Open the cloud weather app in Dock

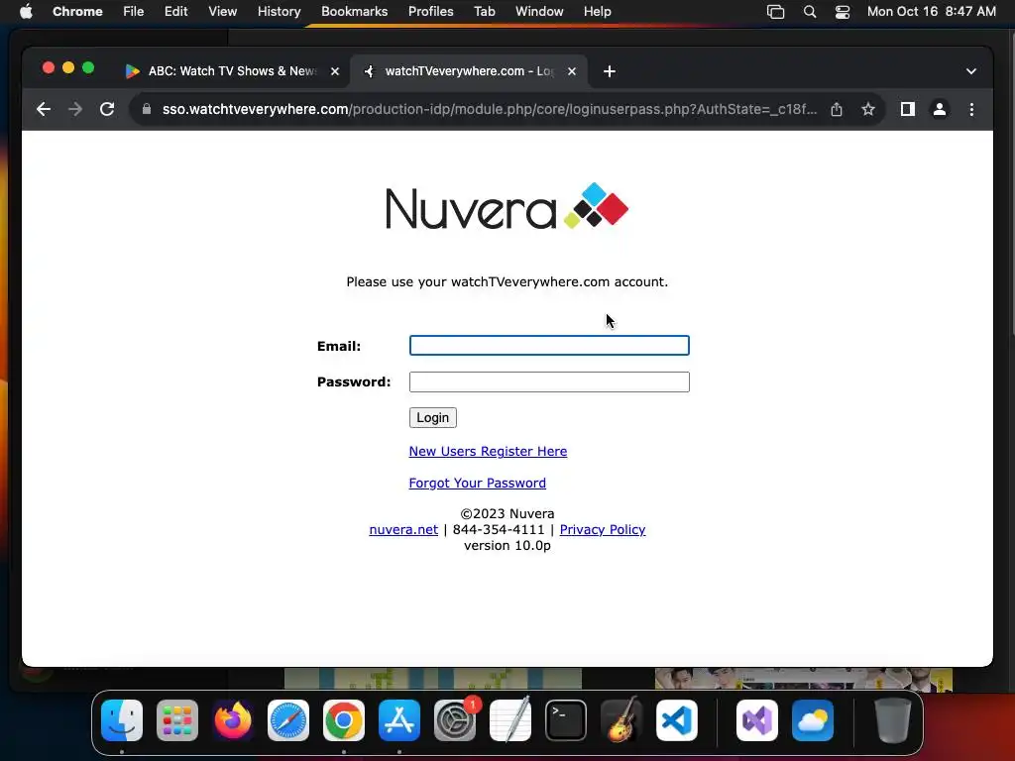(813, 720)
